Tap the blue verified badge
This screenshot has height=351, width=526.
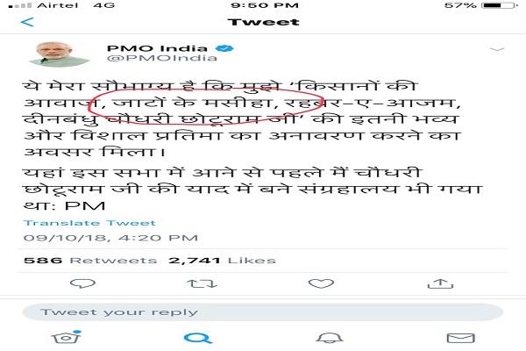click(224, 48)
